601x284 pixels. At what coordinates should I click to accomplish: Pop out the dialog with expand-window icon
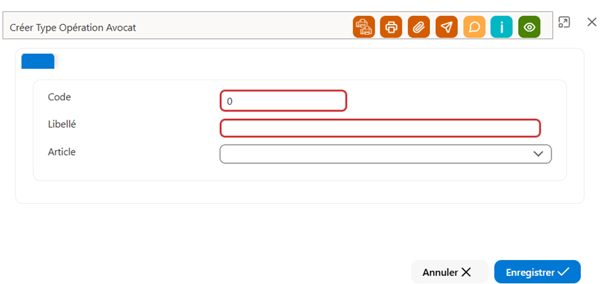[564, 22]
